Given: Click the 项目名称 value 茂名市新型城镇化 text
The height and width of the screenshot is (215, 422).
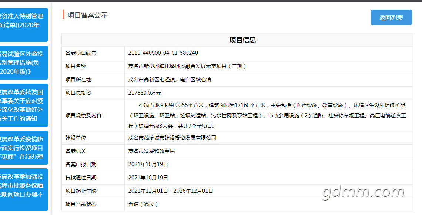Looking at the screenshot, I should (x=187, y=66).
